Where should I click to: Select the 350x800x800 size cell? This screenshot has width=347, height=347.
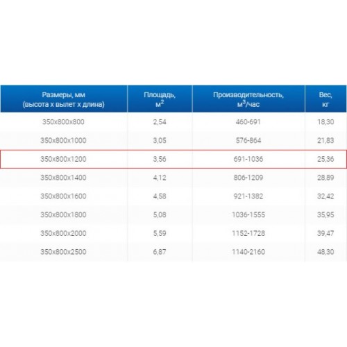coord(63,122)
